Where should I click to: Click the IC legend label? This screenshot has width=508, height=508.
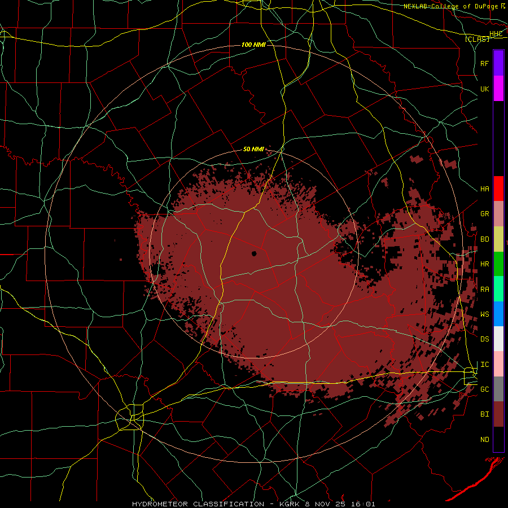pos(485,365)
